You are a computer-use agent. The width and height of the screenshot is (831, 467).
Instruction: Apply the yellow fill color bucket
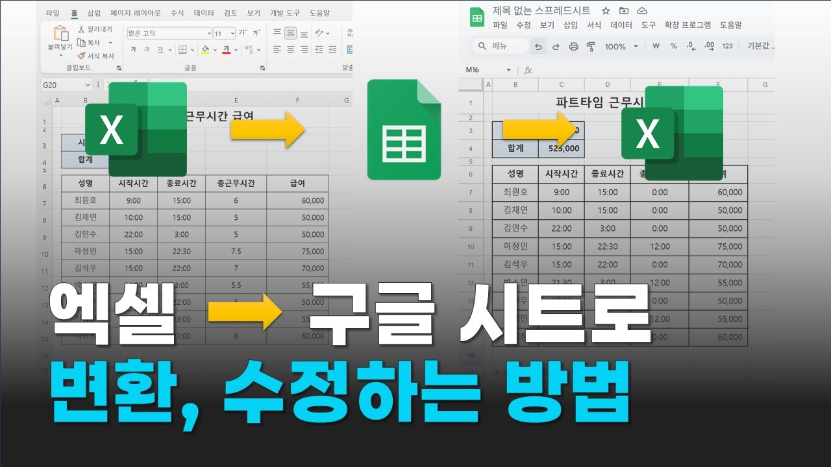coord(205,49)
